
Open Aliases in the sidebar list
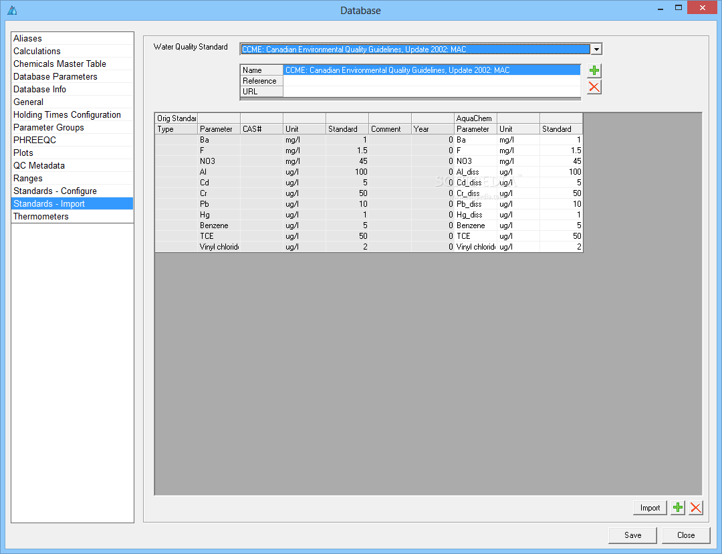point(72,38)
